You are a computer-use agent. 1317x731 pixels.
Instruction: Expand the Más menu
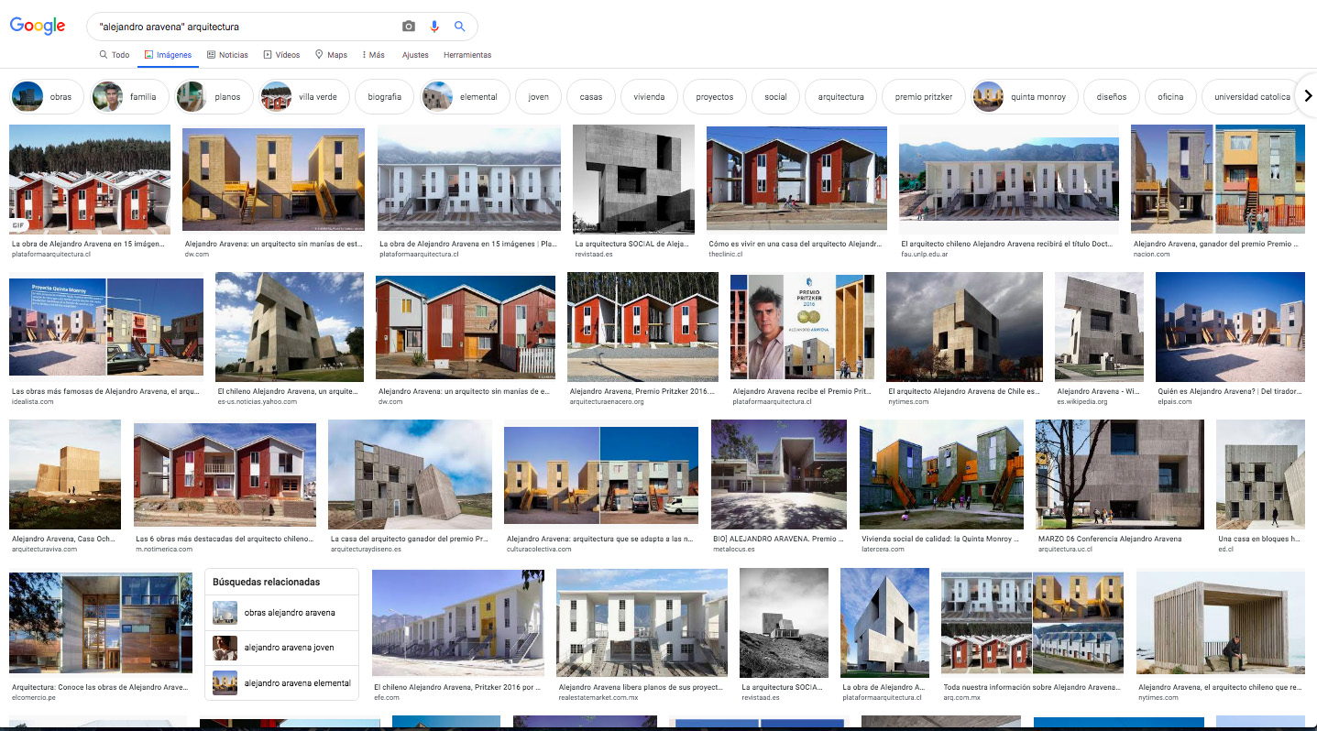pos(373,55)
